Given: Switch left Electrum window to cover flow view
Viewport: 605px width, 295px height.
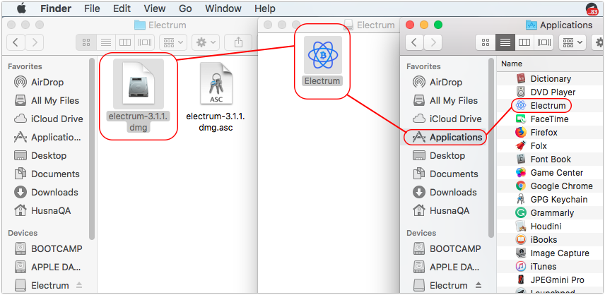Looking at the screenshot, I should click(x=145, y=42).
